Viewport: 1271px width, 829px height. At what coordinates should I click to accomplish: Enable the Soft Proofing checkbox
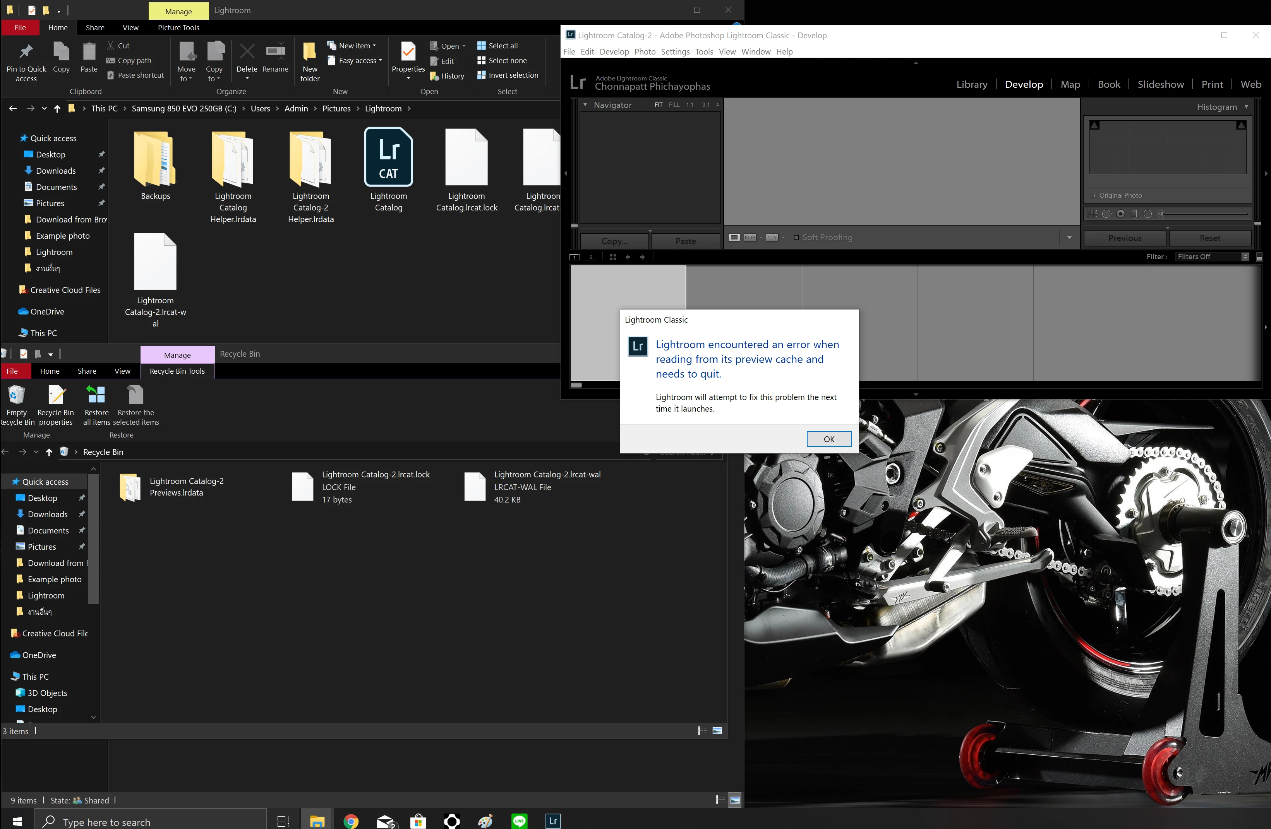[x=796, y=238]
